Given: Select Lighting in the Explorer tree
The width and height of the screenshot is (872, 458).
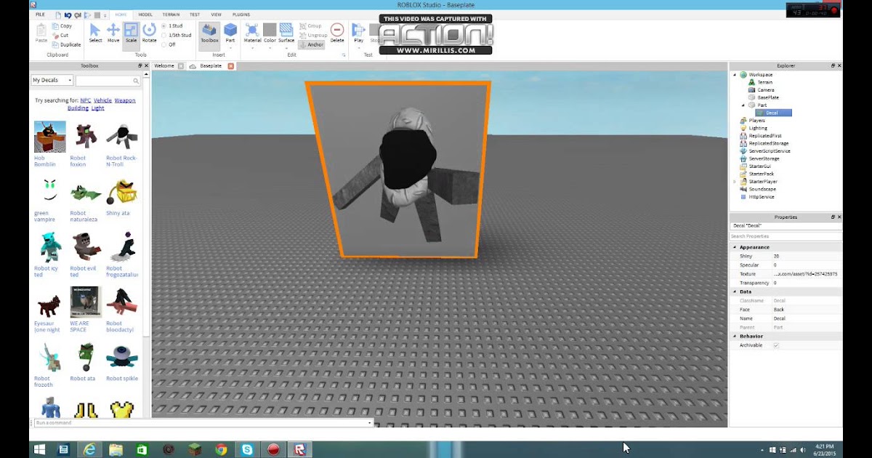Looking at the screenshot, I should [758, 128].
